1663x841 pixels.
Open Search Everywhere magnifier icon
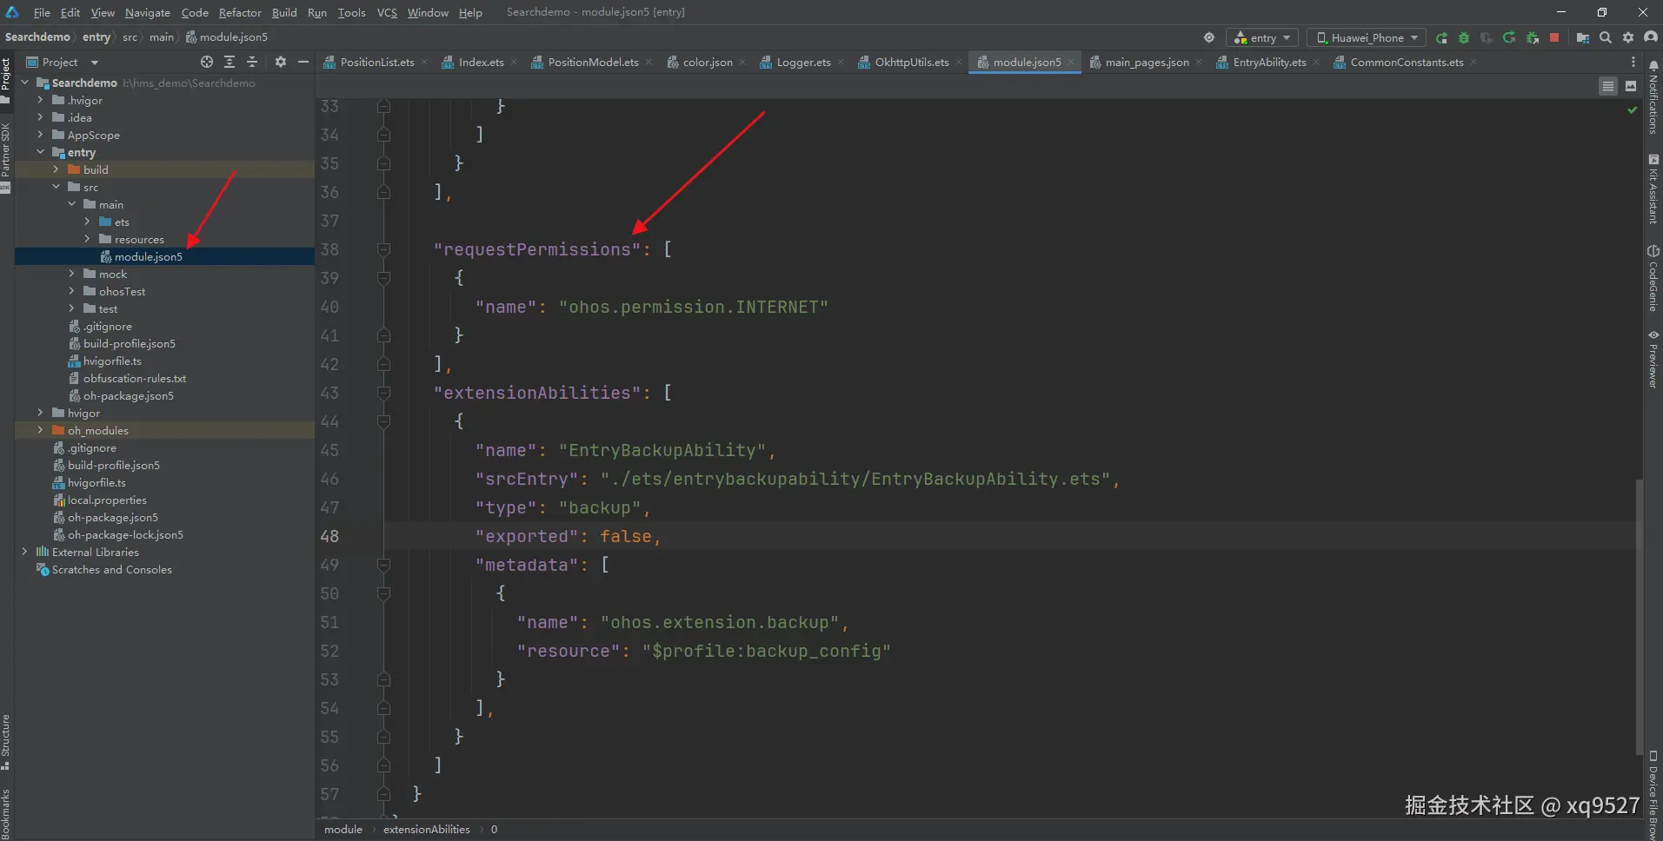click(x=1606, y=37)
